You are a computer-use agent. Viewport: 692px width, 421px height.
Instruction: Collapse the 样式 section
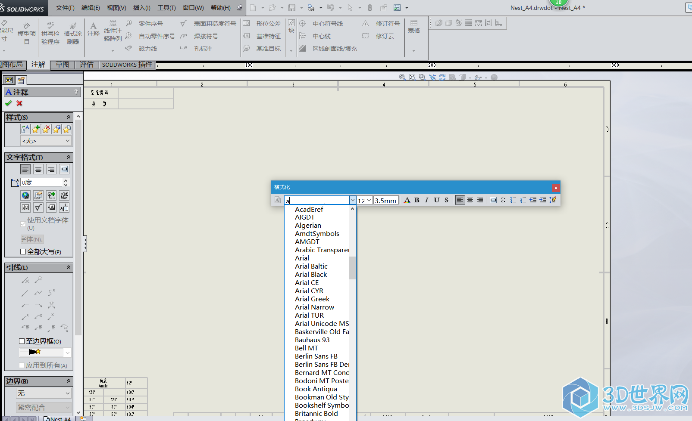point(69,117)
